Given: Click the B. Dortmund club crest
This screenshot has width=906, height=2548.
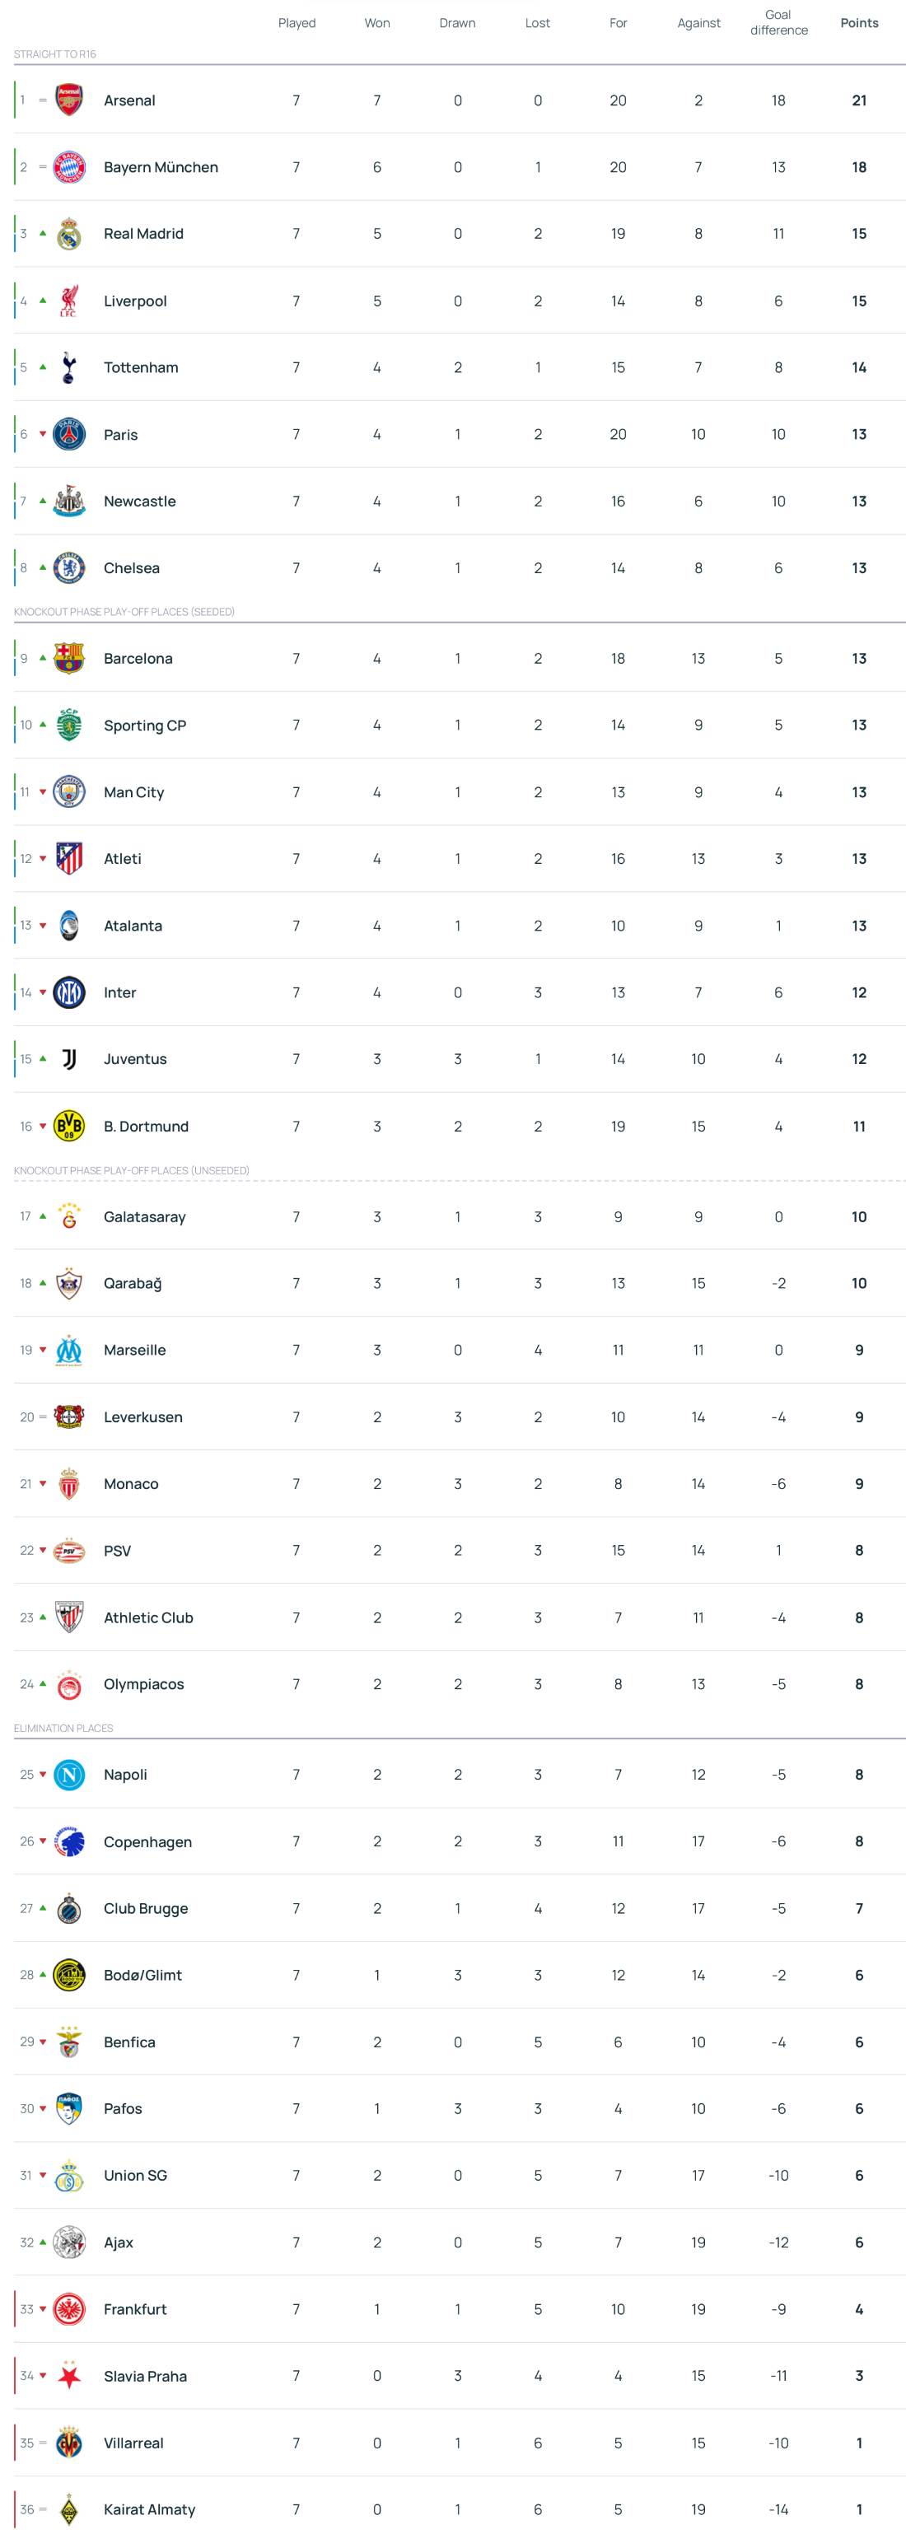Looking at the screenshot, I should pyautogui.click(x=68, y=1126).
